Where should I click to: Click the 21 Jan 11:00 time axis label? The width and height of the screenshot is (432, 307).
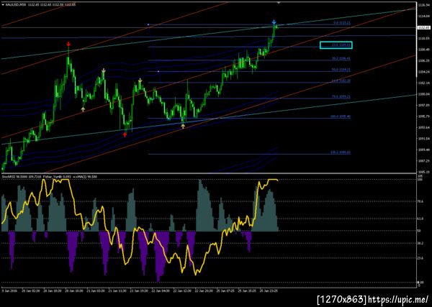[x=116, y=290]
